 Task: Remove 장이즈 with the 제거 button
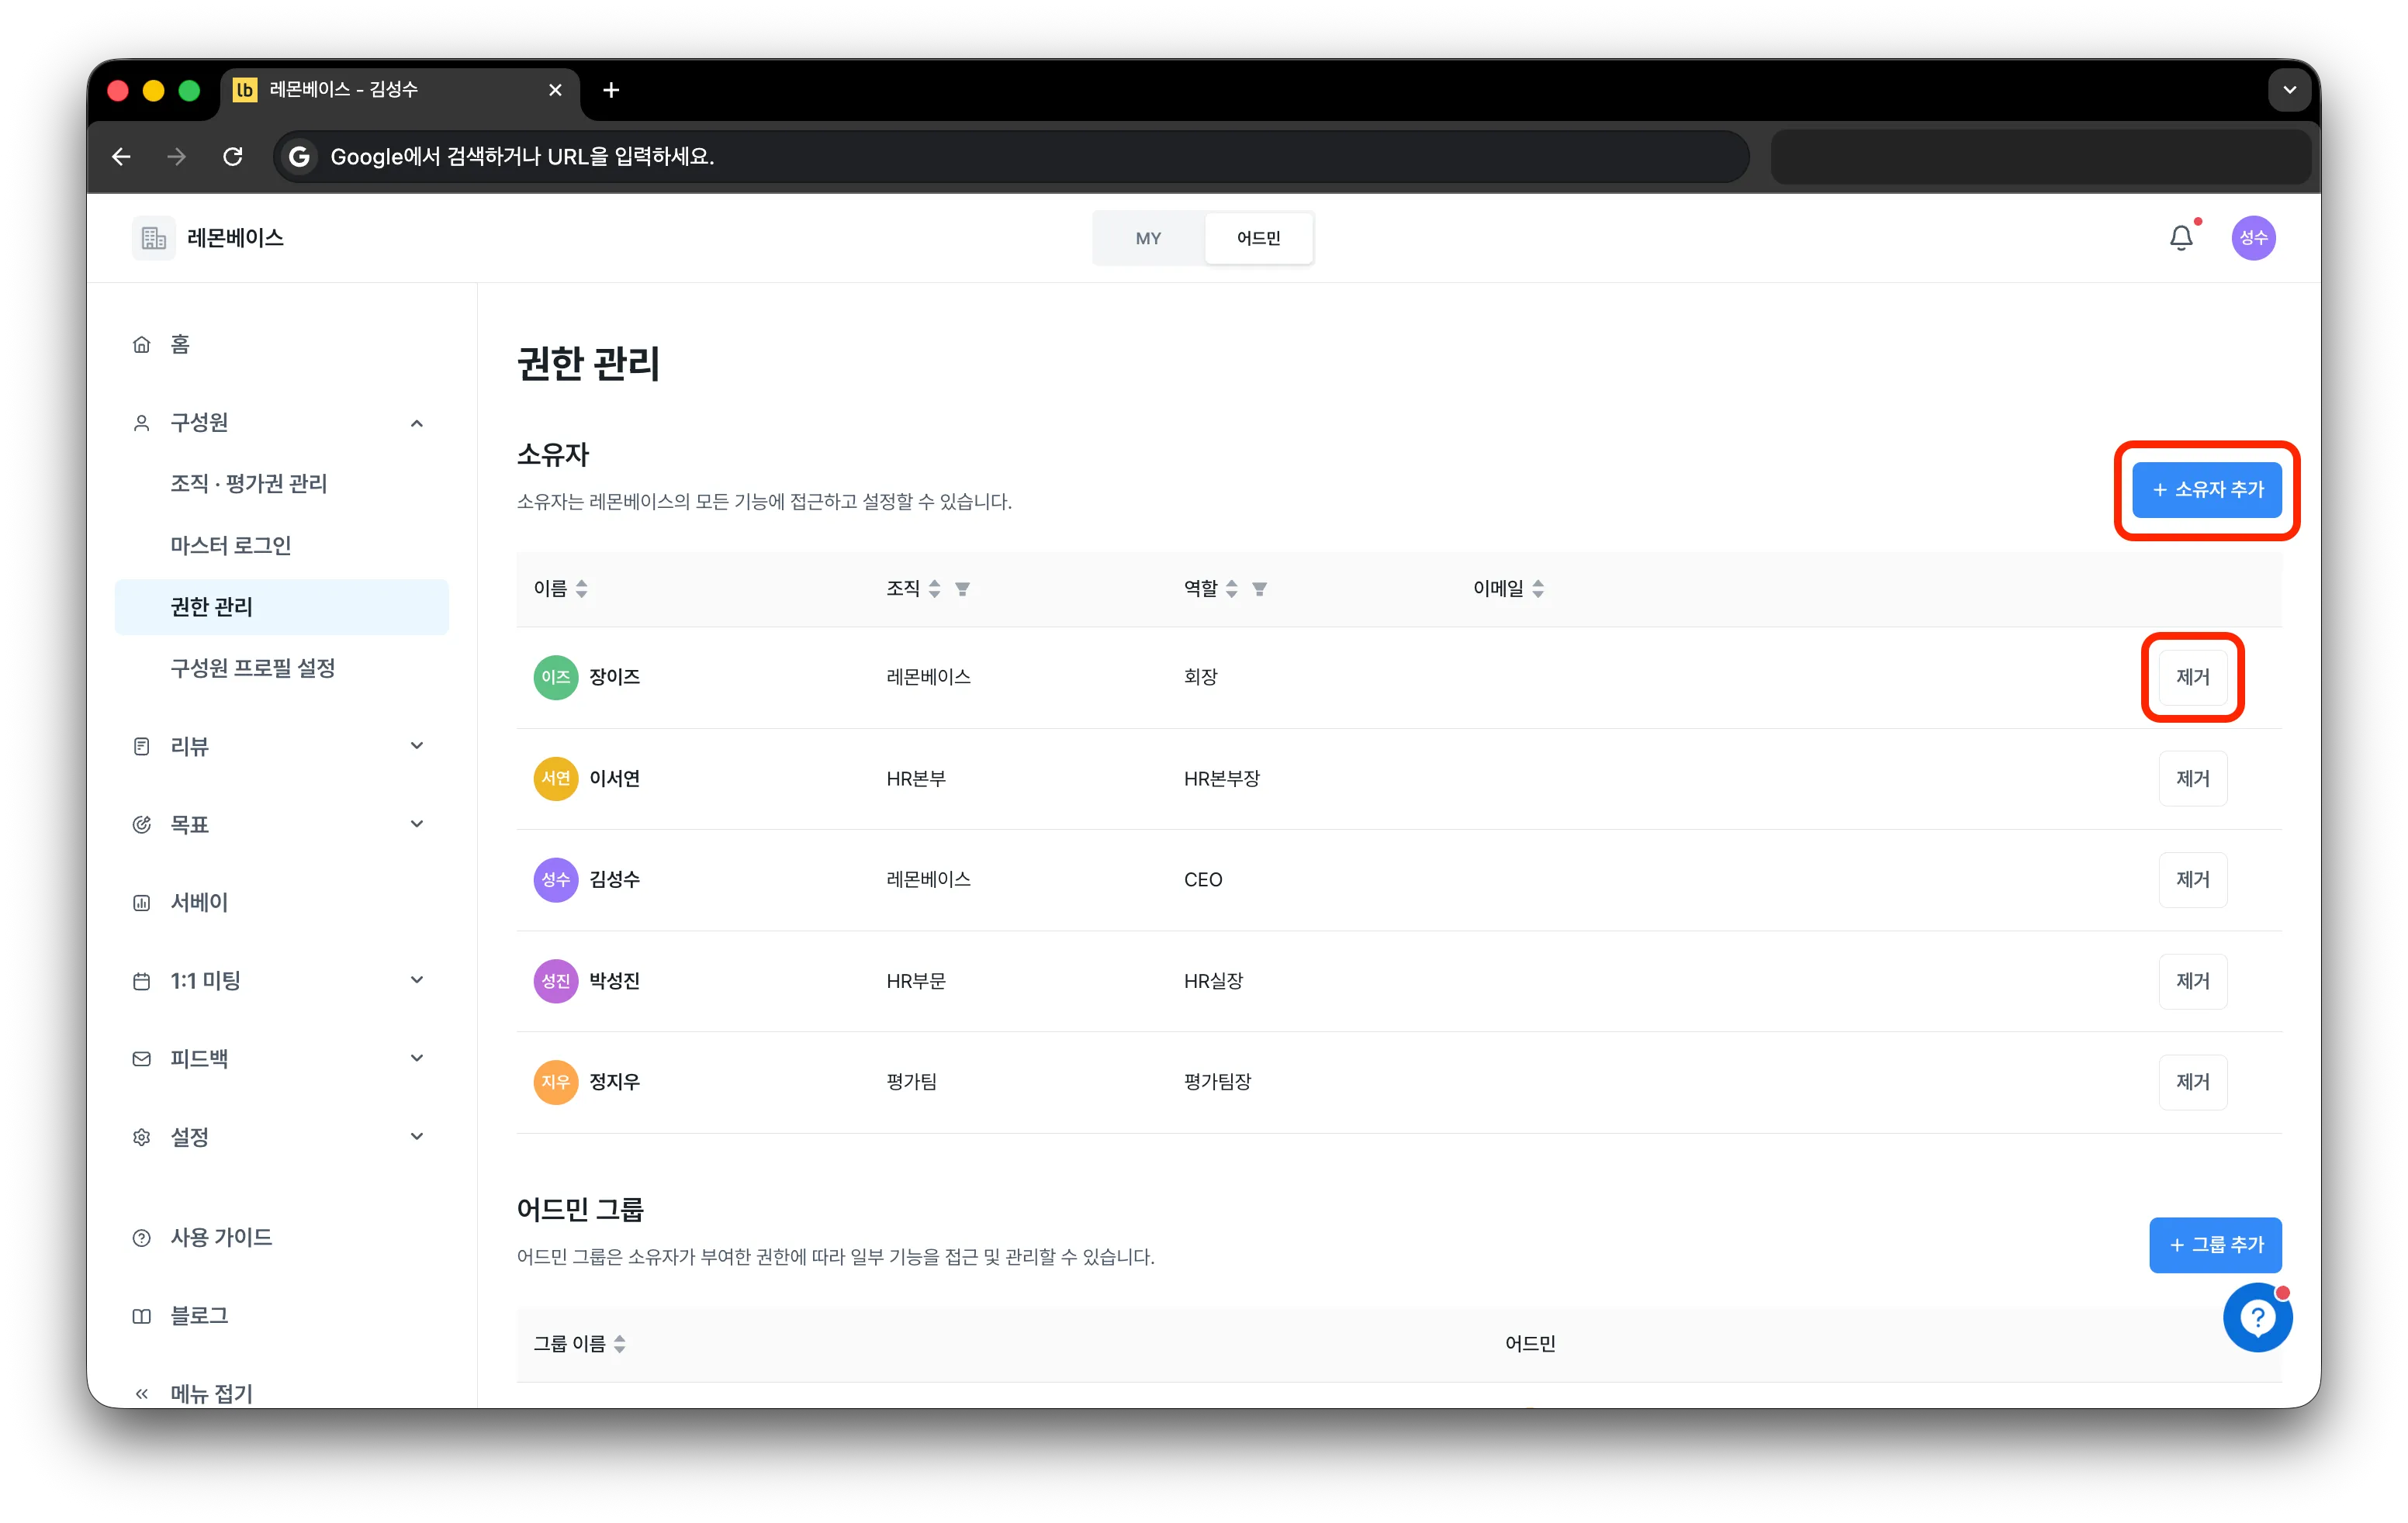tap(2193, 676)
